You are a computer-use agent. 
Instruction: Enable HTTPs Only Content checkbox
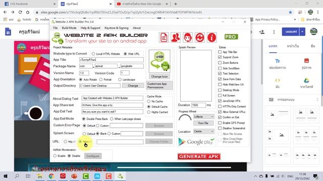click(x=220, y=106)
